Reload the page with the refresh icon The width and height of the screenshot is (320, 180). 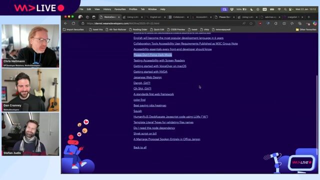coord(73,23)
